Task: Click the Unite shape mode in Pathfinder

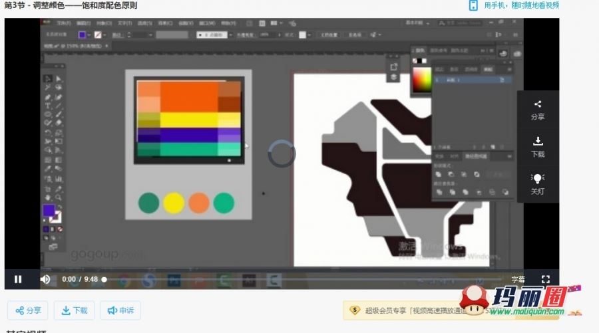Action: 439,174
